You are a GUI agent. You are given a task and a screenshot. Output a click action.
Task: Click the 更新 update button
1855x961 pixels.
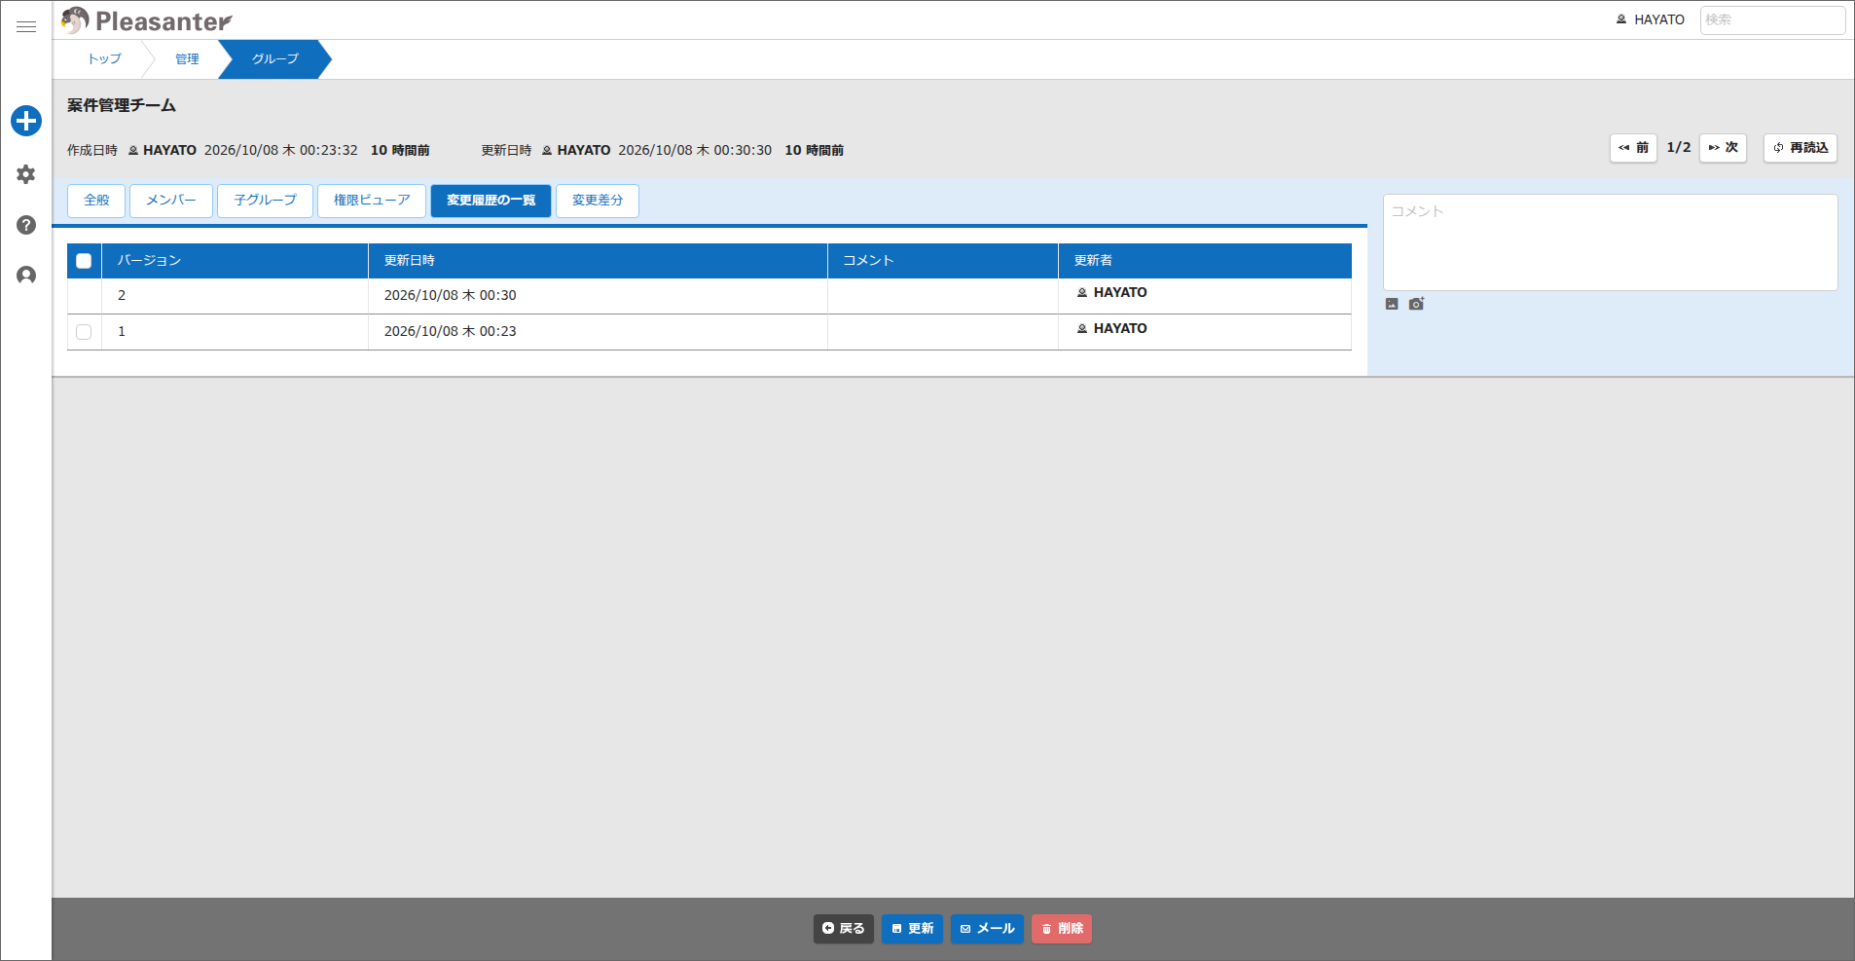[x=912, y=929]
